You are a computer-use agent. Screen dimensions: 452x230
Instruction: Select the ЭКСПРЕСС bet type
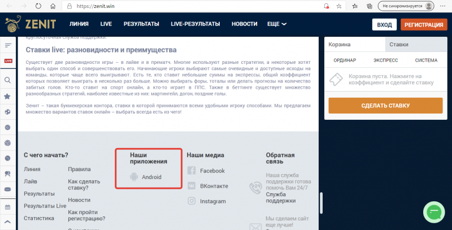click(x=386, y=60)
